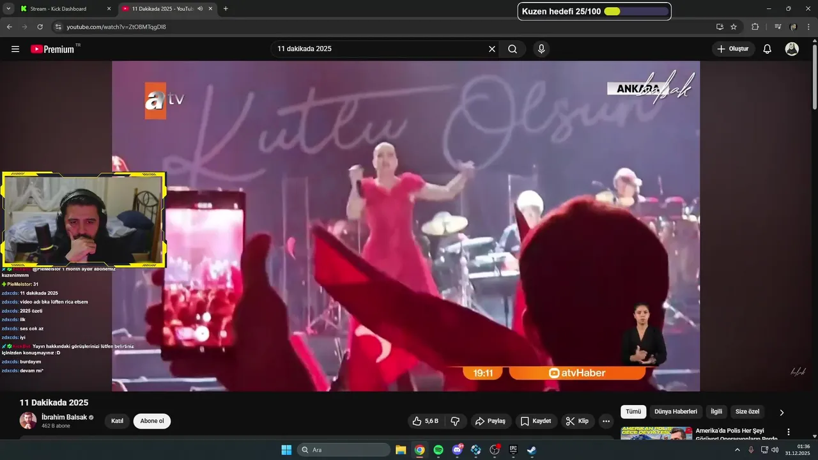Screen dimensions: 818x460
Task: Show hidden system tray icons
Action: point(739,450)
